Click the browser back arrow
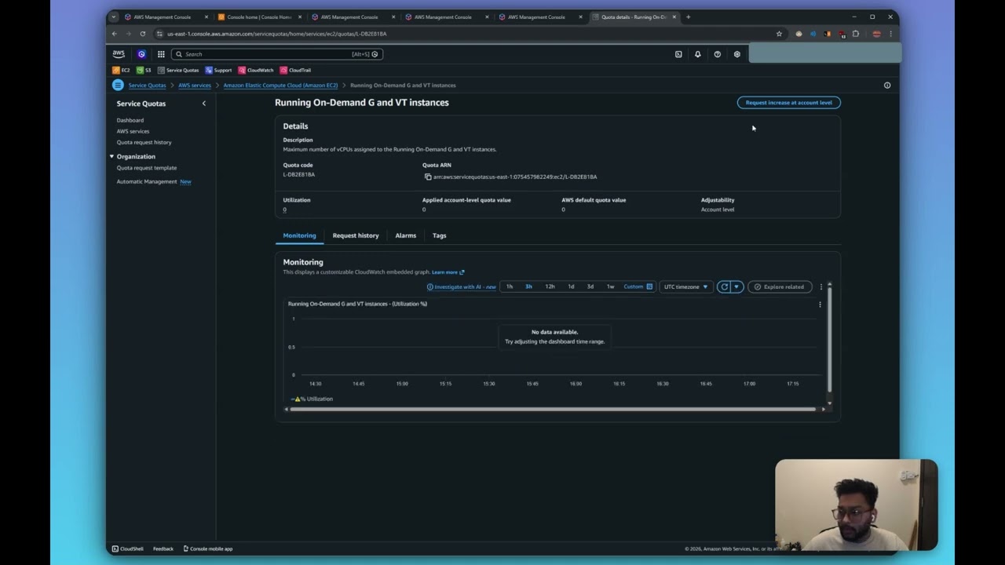This screenshot has width=1005, height=565. pyautogui.click(x=114, y=34)
